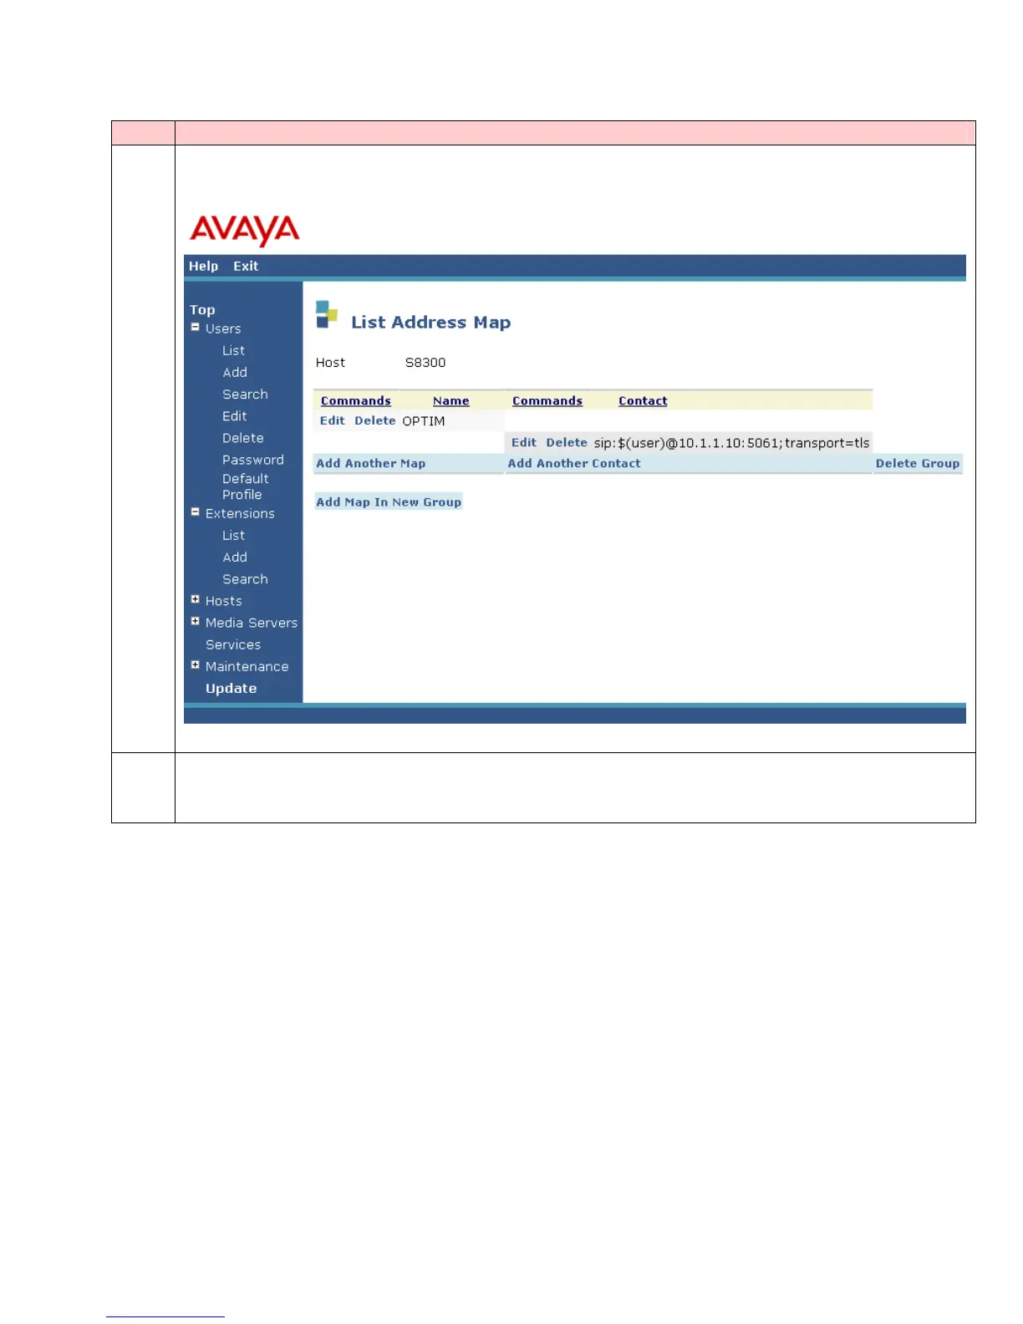1023x1324 pixels.
Task: Expand the Hosts tree section
Action: click(195, 599)
